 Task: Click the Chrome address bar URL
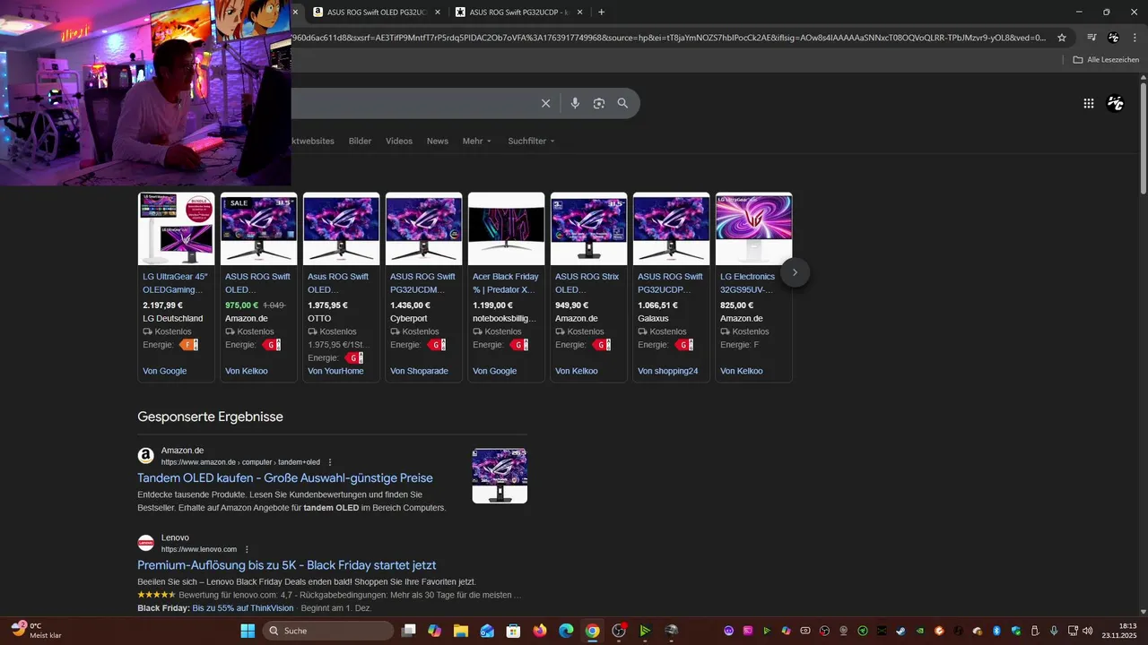[668, 38]
